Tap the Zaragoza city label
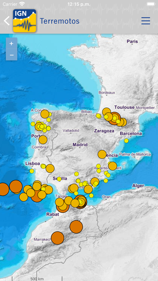Screen dimensions: 158x281 click(104, 131)
